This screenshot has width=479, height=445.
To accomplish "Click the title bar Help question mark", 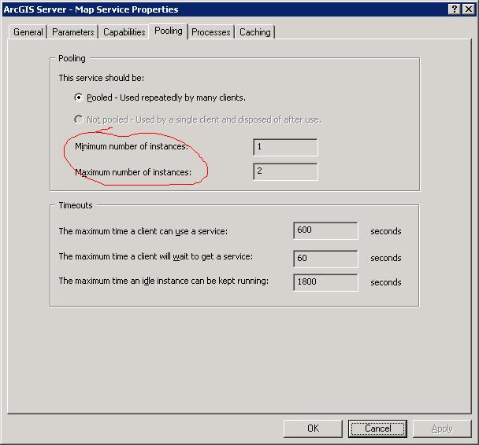I will [455, 9].
